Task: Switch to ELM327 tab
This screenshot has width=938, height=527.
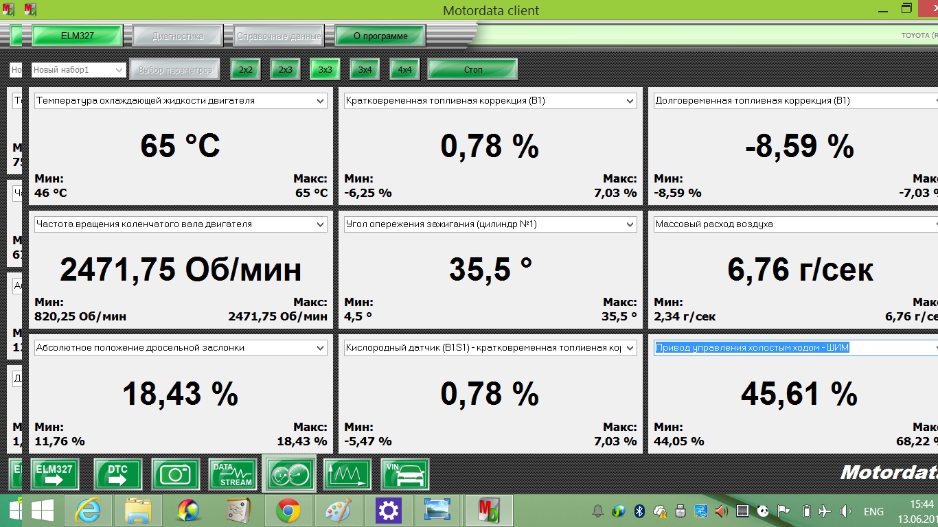Action: 78,36
